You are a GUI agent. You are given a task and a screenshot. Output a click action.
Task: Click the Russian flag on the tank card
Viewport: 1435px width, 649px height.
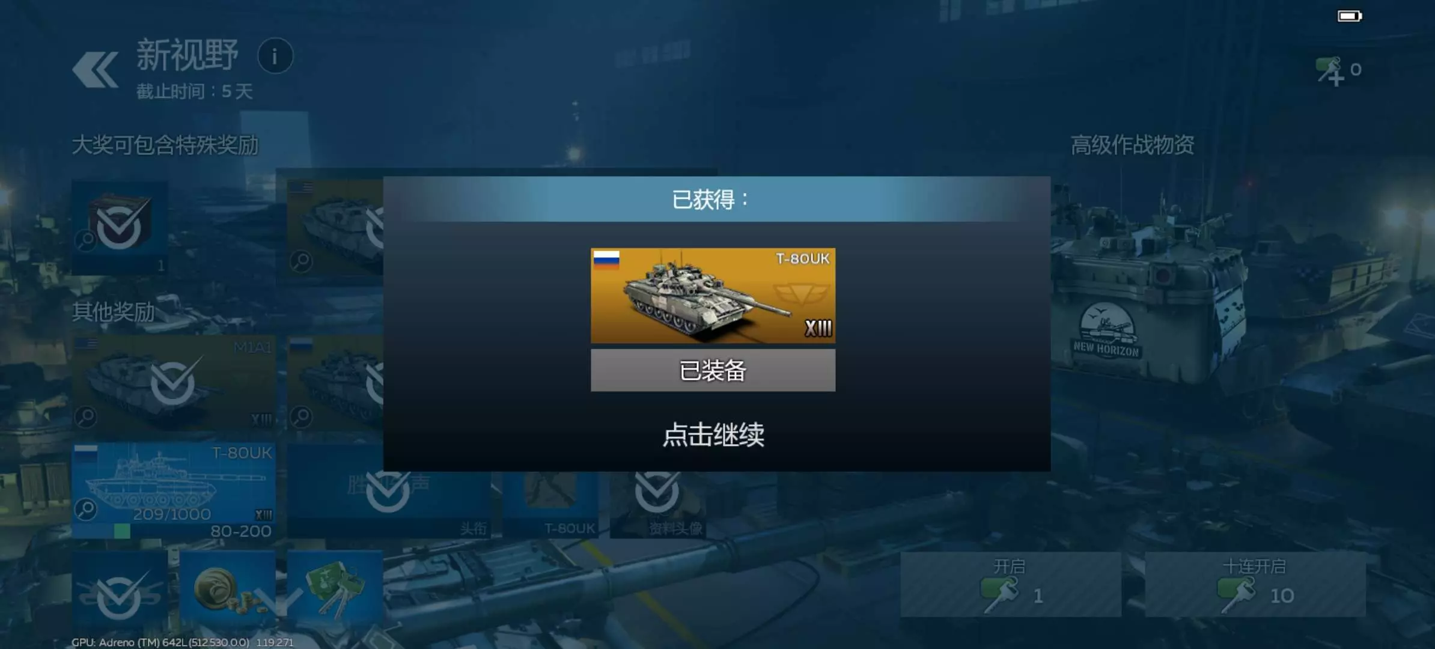606,259
